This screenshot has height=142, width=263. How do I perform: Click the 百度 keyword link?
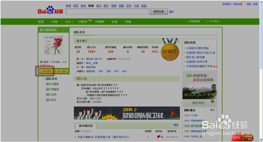point(109,71)
